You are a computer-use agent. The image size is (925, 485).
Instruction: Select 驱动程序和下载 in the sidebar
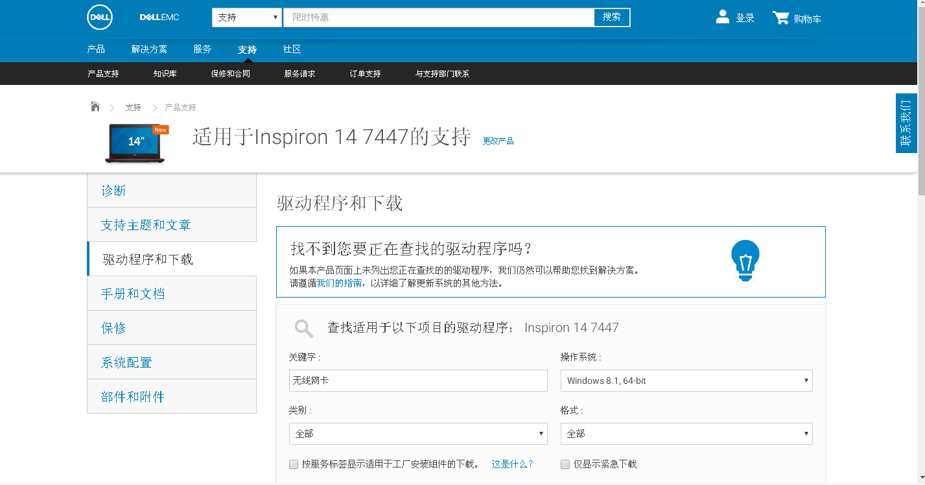pos(172,259)
